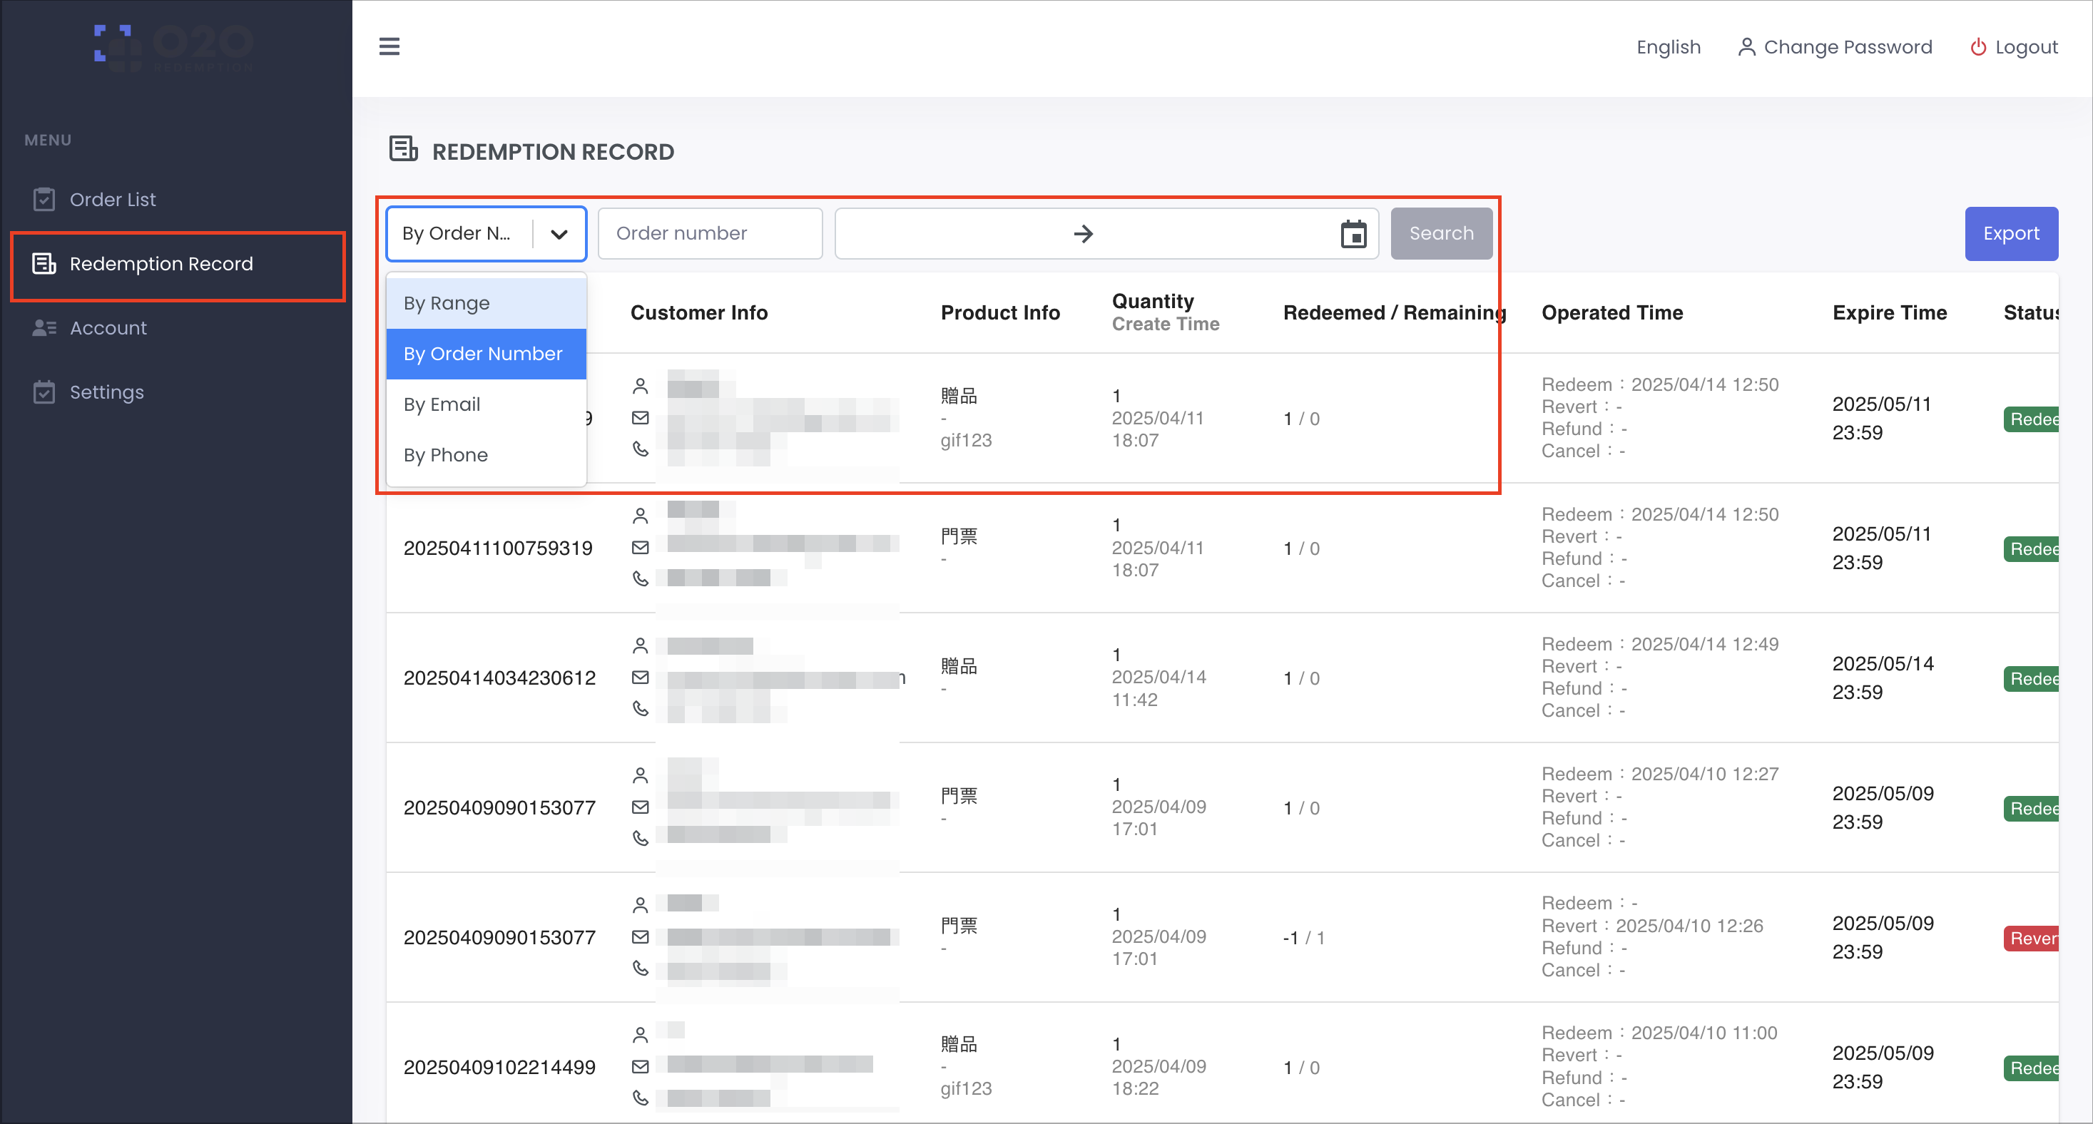
Task: Click the -1 / 1 redeemed value
Action: [x=1303, y=938]
